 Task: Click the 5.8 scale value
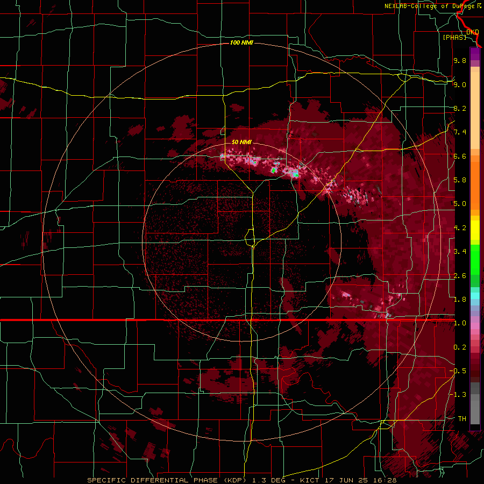460,180
